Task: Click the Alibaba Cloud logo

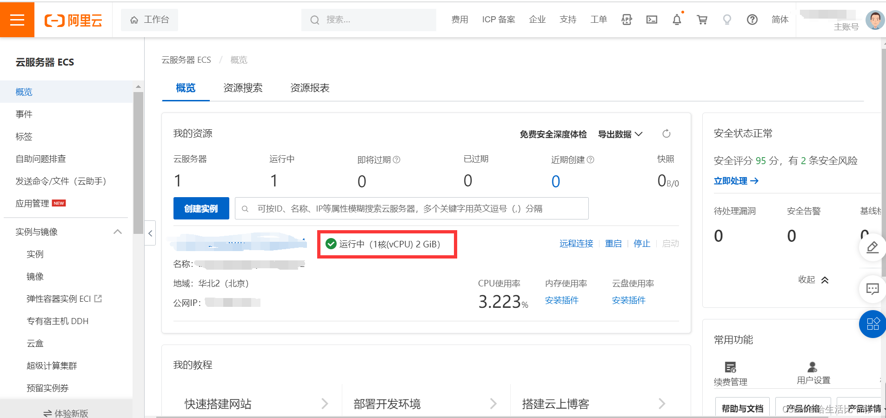Action: 73,20
